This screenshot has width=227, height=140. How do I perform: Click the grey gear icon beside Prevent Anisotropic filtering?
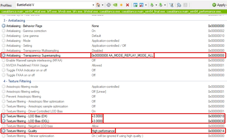pos(4,97)
